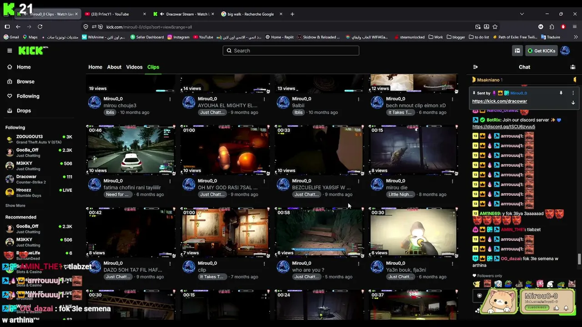Click the 'It Takes T...' tag under 'clip'
This screenshot has height=327, width=582.
[212, 277]
